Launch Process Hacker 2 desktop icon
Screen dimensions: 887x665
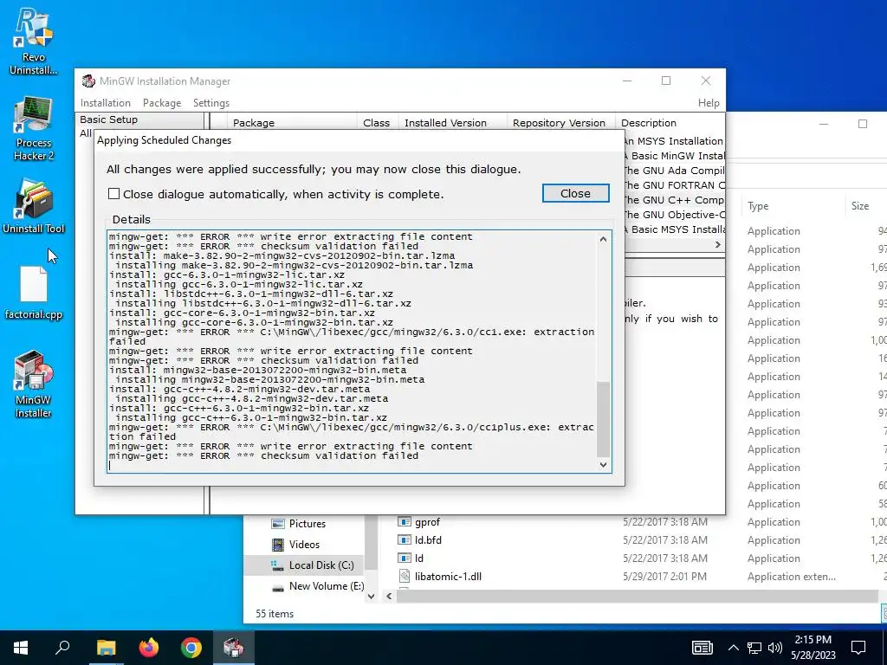point(34,129)
